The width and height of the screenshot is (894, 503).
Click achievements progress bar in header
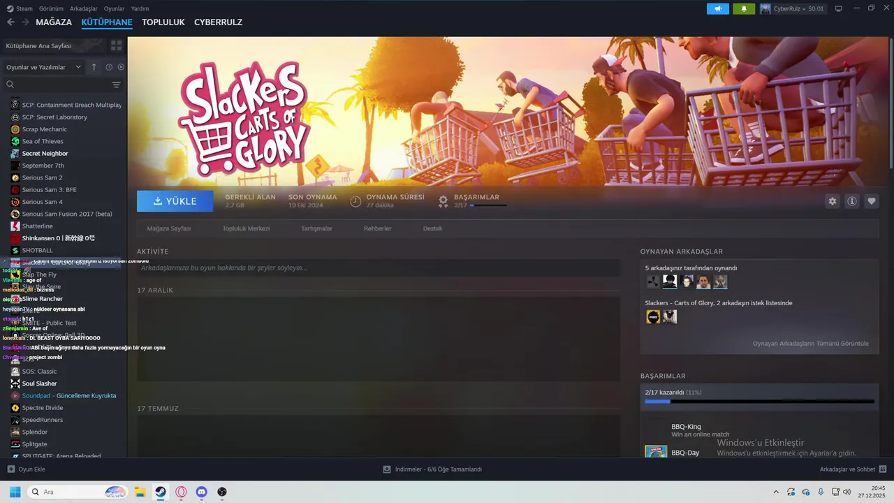[488, 205]
